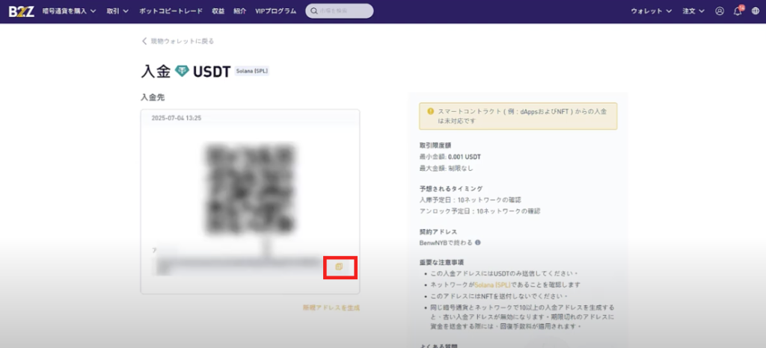Open ボットコピートレード from the nav bar
This screenshot has width=766, height=348.
(x=171, y=11)
